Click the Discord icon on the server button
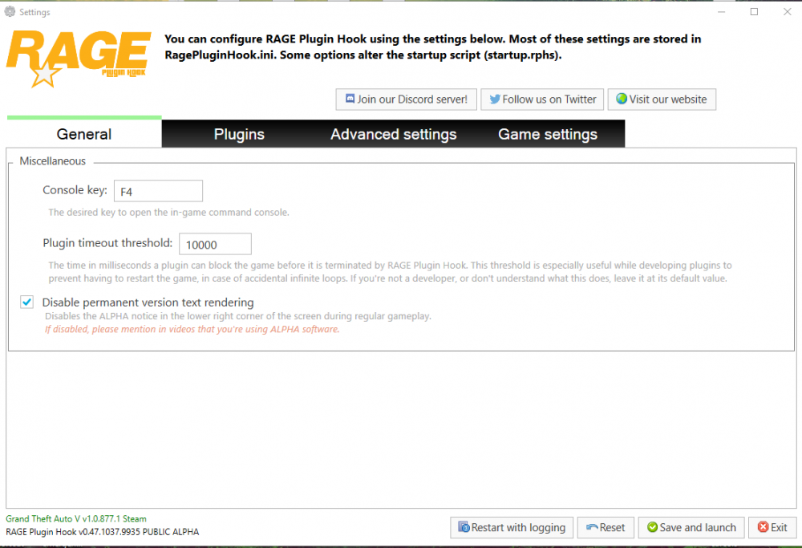Image resolution: width=802 pixels, height=548 pixels. point(350,99)
